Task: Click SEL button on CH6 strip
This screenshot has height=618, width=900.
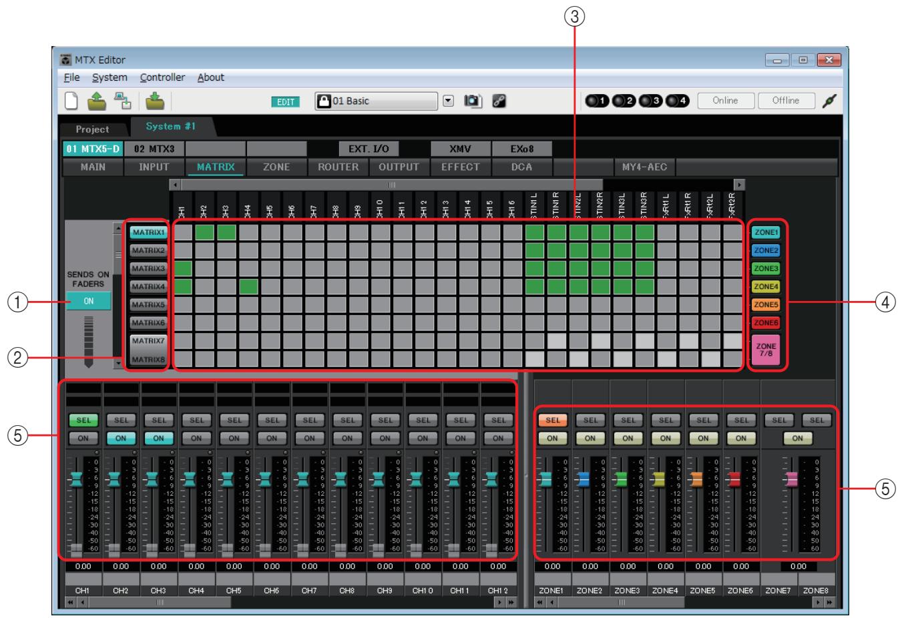Action: click(x=272, y=420)
